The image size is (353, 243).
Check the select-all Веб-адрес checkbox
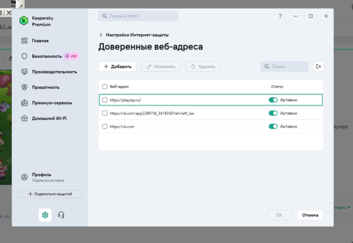105,86
